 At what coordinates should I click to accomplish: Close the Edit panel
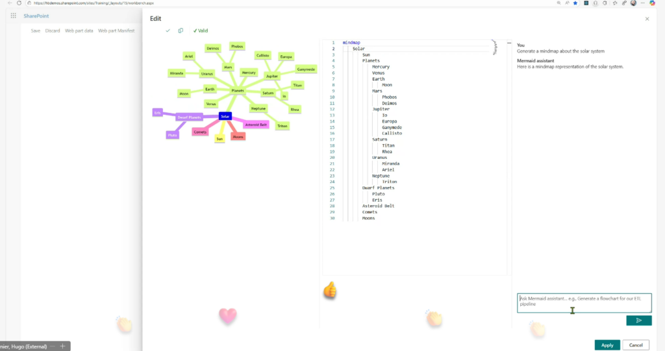[x=647, y=19]
